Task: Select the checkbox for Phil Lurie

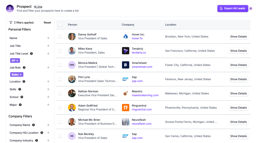Action: pyautogui.click(x=60, y=79)
